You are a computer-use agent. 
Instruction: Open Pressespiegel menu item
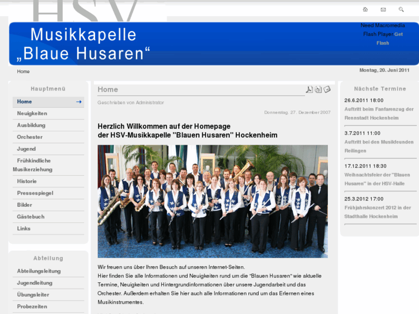point(48,193)
